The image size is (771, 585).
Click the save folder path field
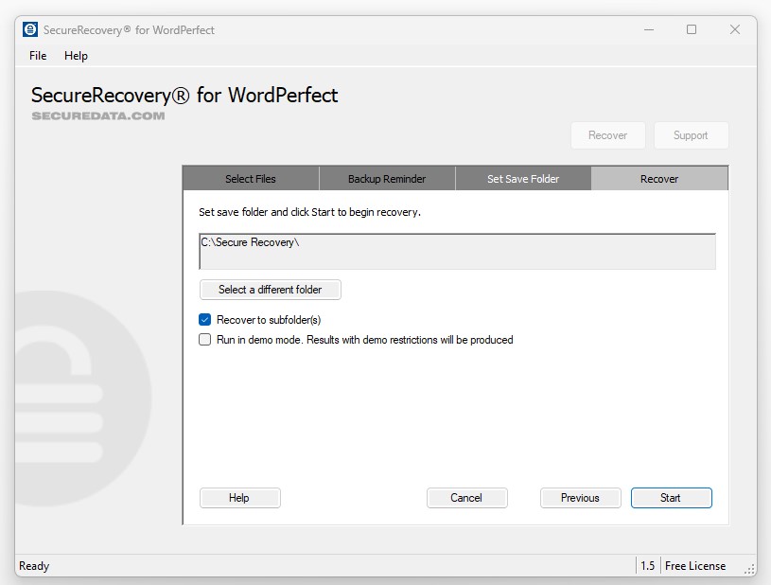[x=457, y=251]
